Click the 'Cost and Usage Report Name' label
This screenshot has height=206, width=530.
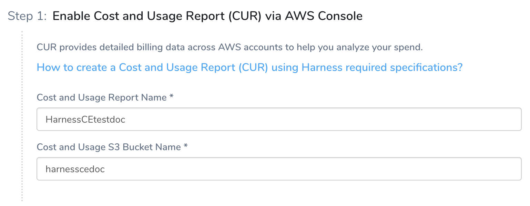click(102, 97)
